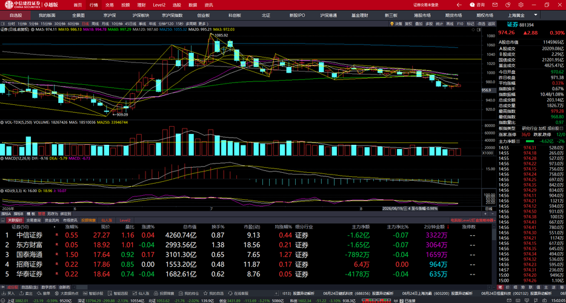Expand the market tabs dropdown arrow after 上海黄金
Image resolution: width=566 pixels, height=303 pixels.
535,15
